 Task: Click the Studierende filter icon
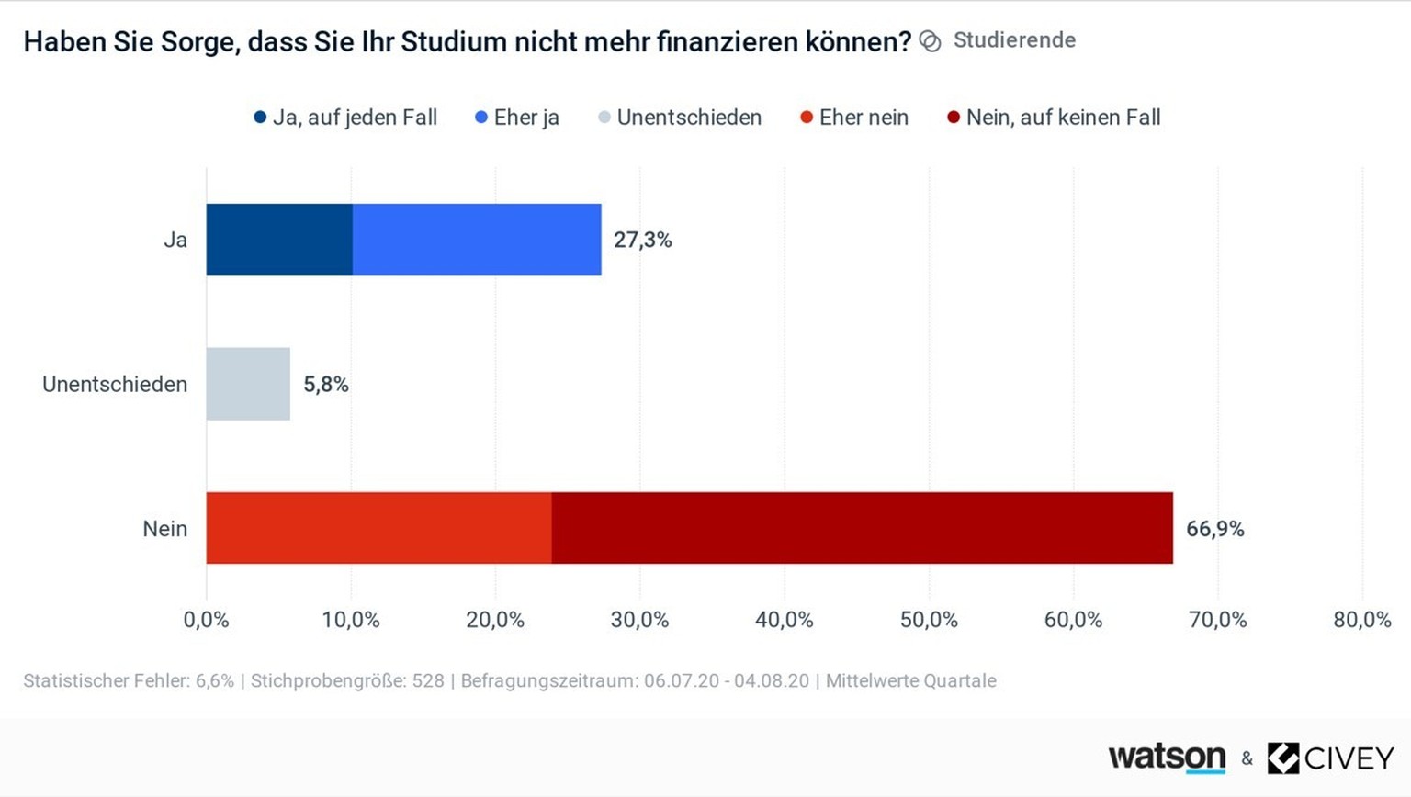point(931,42)
